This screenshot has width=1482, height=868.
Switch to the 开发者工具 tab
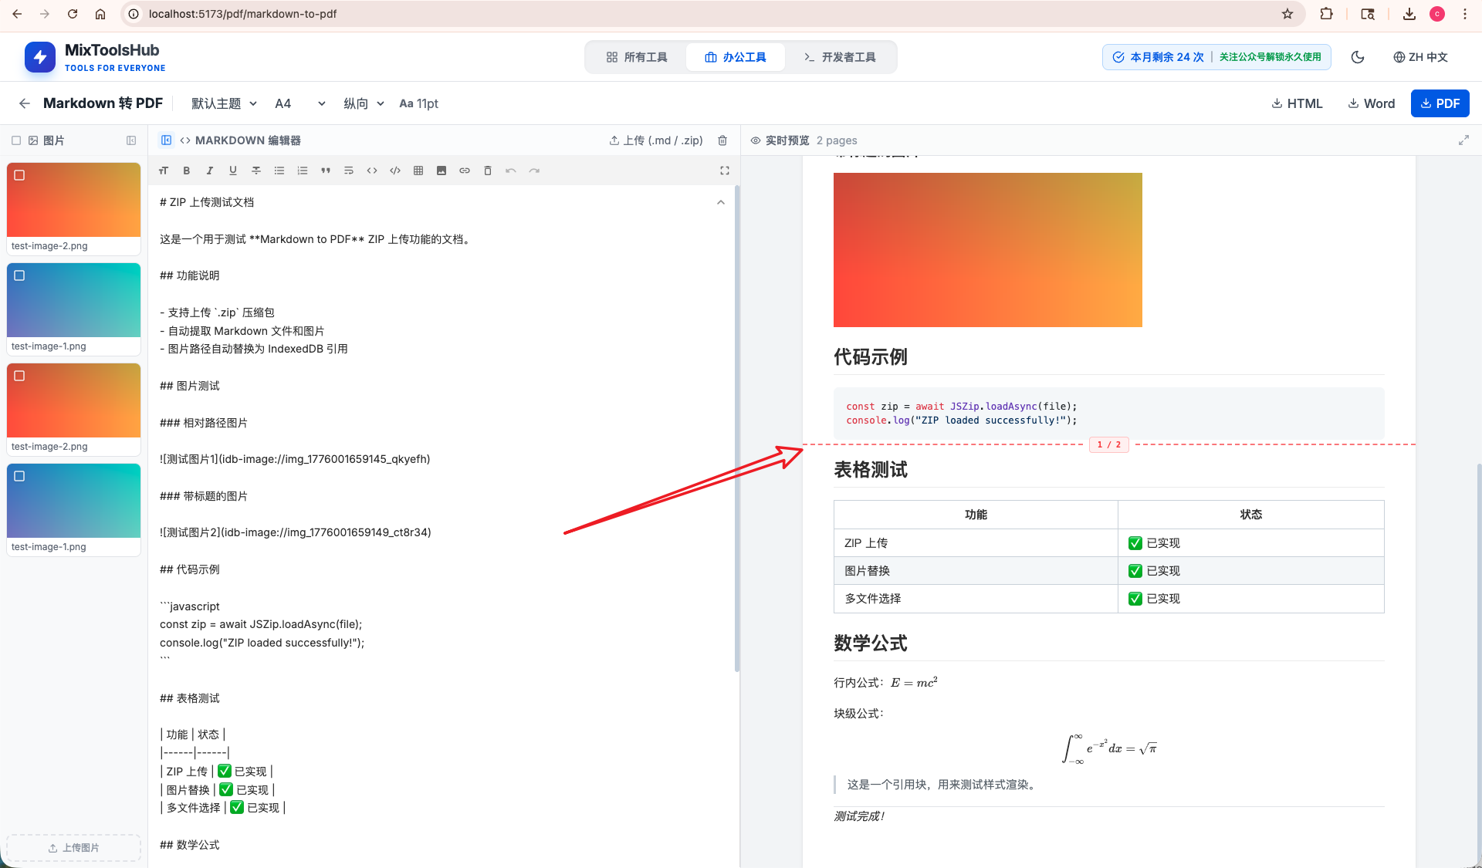tap(841, 56)
